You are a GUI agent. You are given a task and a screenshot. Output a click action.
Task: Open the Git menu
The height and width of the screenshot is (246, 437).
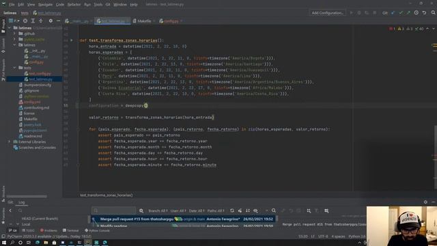click(x=108, y=5)
